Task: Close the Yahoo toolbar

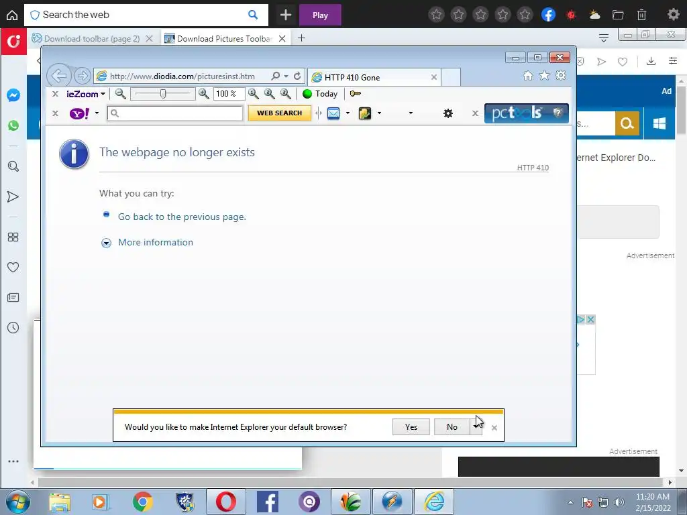Action: [55, 113]
